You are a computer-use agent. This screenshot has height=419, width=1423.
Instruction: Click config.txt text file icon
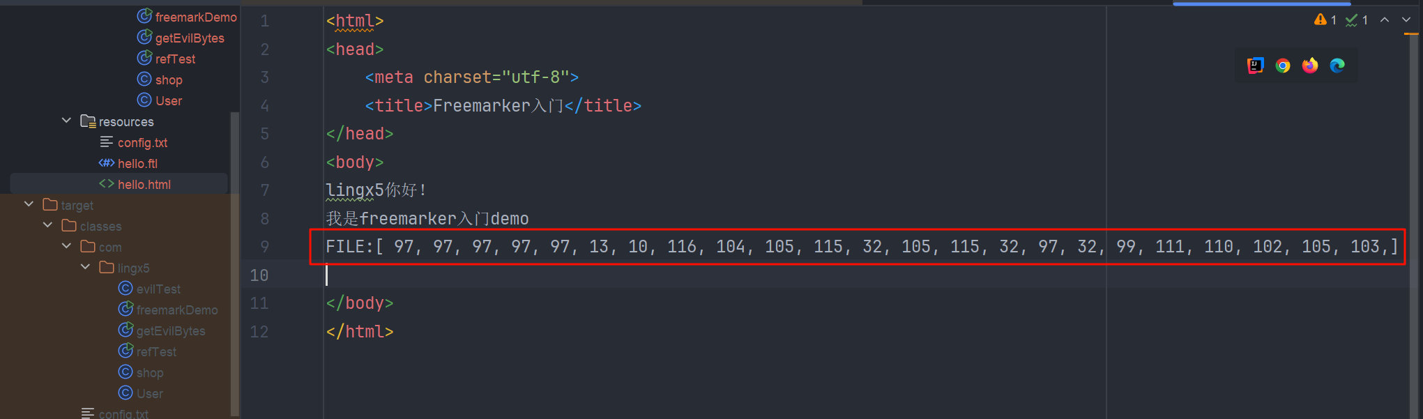tap(107, 142)
